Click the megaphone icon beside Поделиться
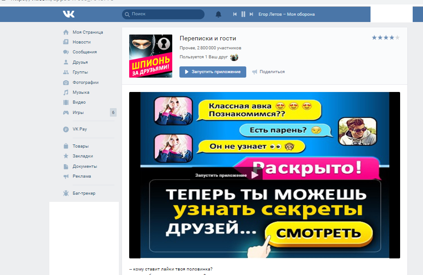The width and height of the screenshot is (423, 275). pyautogui.click(x=254, y=72)
